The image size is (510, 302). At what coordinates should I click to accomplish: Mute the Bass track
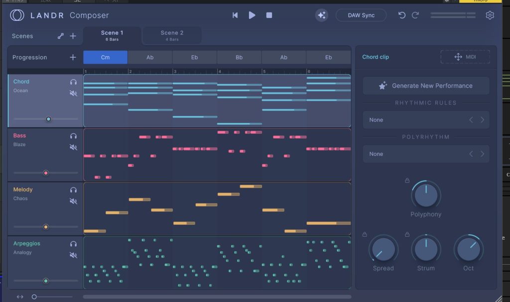coord(73,147)
